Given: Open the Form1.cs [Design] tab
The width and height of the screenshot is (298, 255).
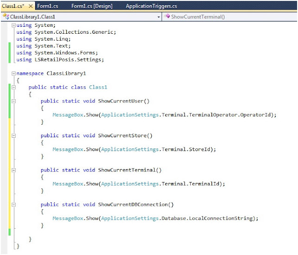Looking at the screenshot, I should 92,6.
